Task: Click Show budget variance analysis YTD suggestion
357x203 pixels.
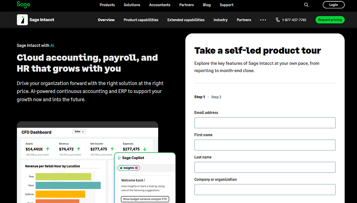Action: point(145,199)
